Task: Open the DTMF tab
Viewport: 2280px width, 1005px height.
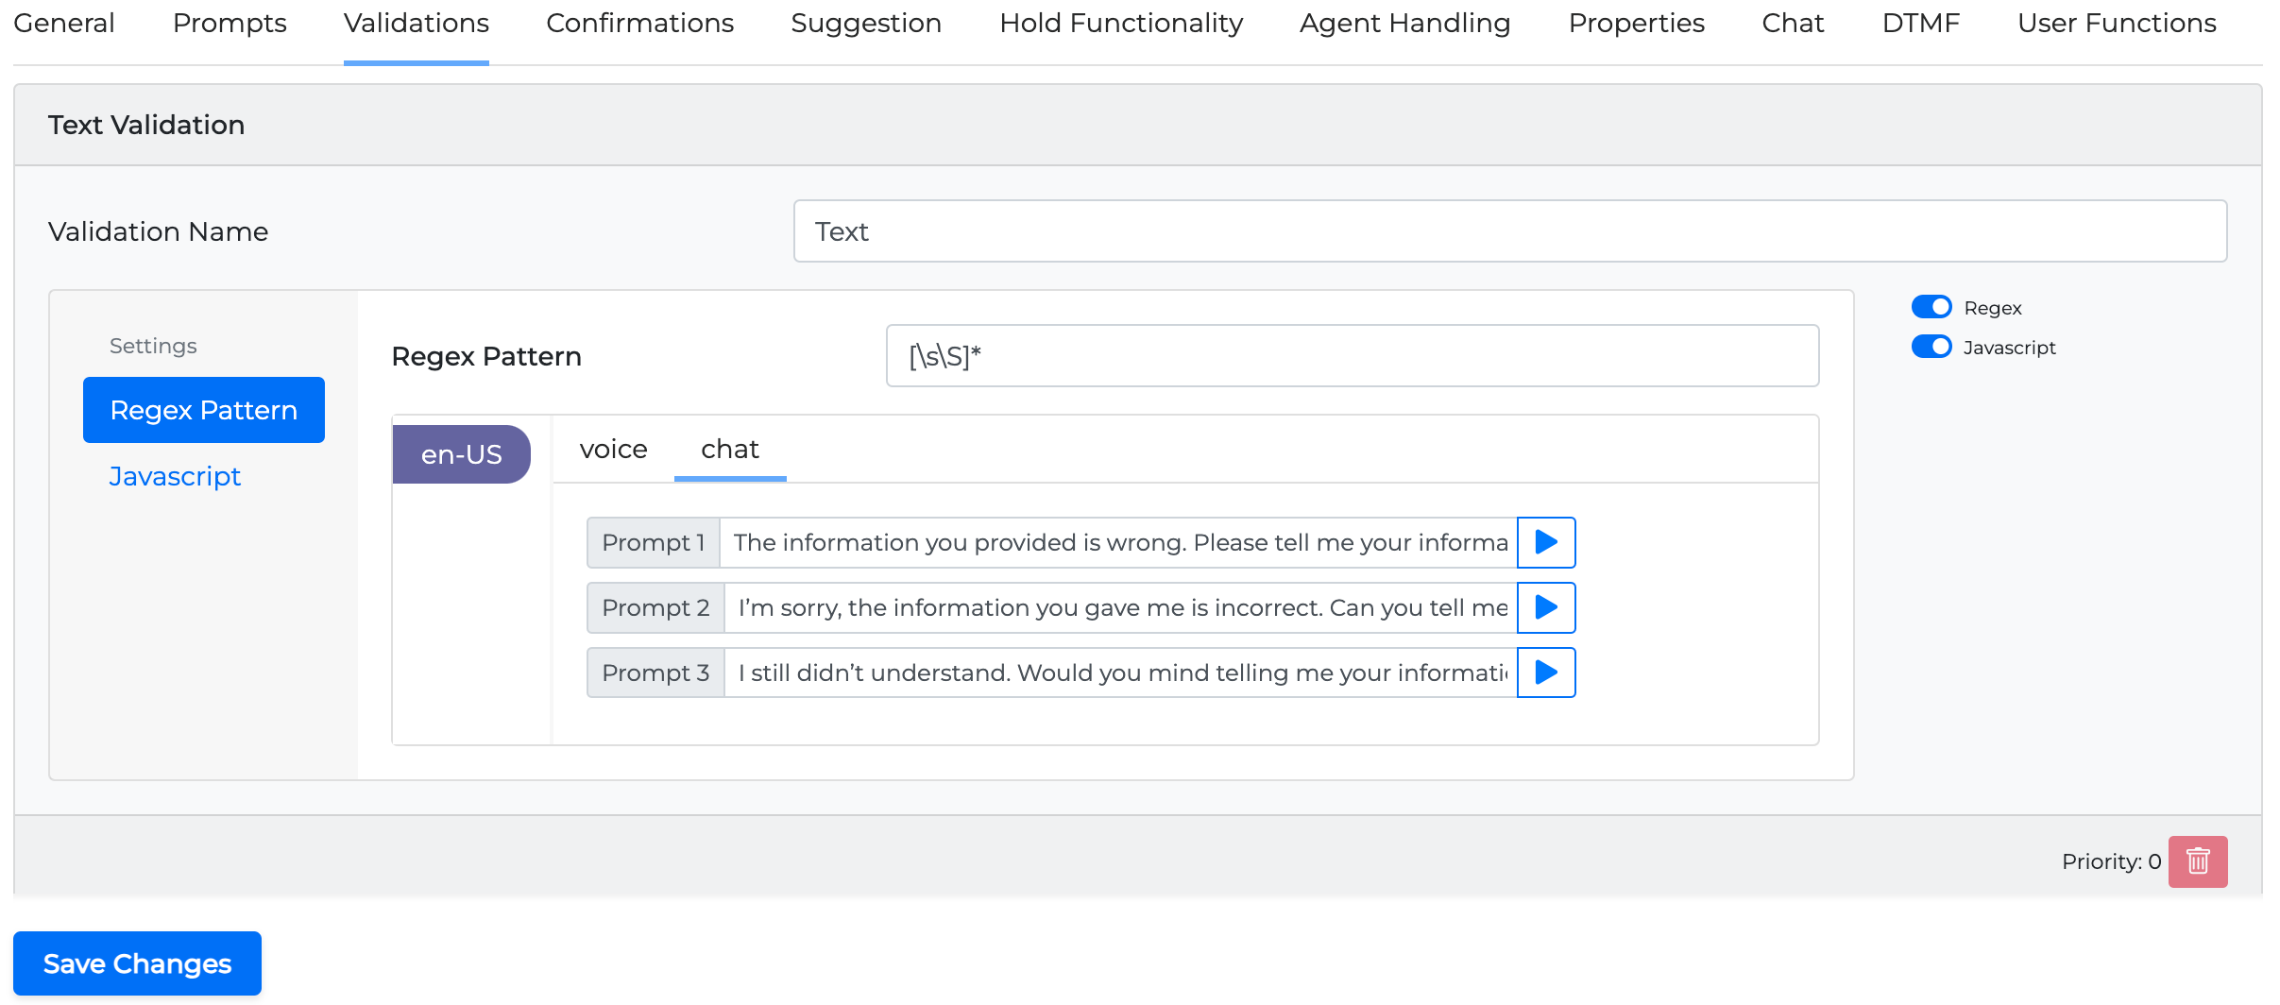Action: point(1920,24)
